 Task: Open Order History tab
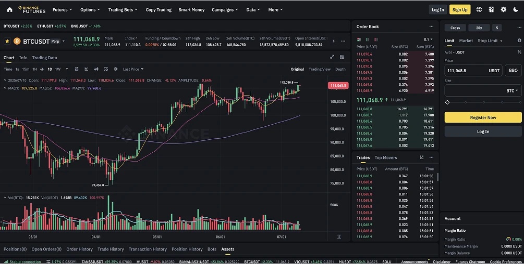[80, 249]
